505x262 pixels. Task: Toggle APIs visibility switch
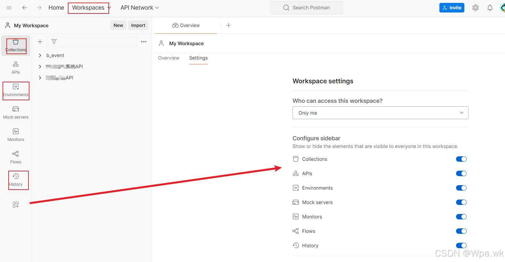(x=461, y=173)
